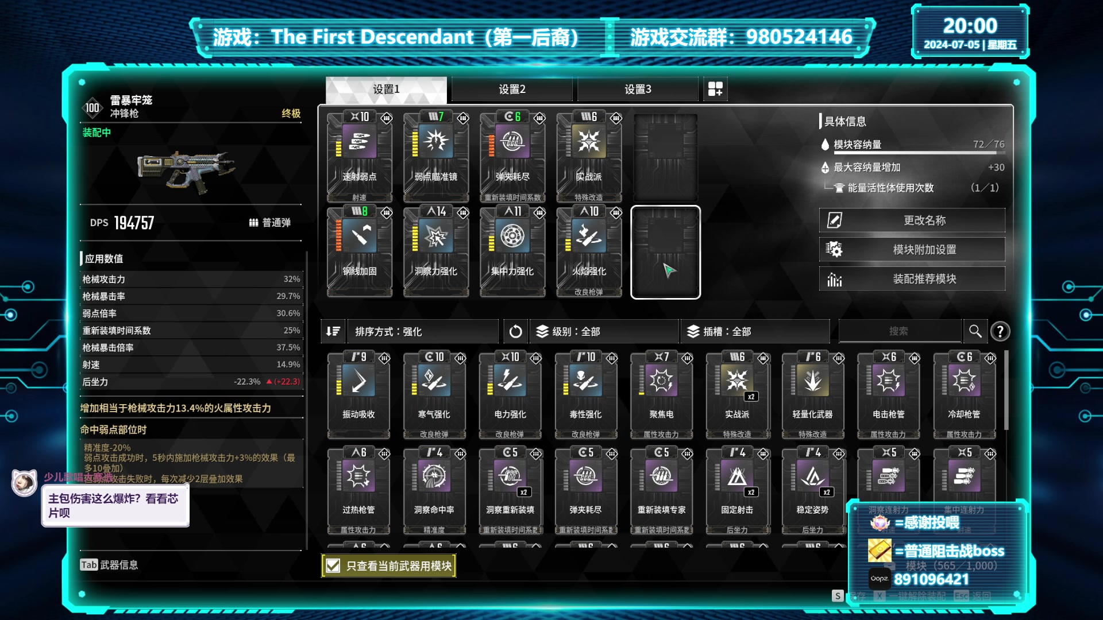
Task: Open the 排序方式：强化 sort dropdown
Action: coord(423,331)
